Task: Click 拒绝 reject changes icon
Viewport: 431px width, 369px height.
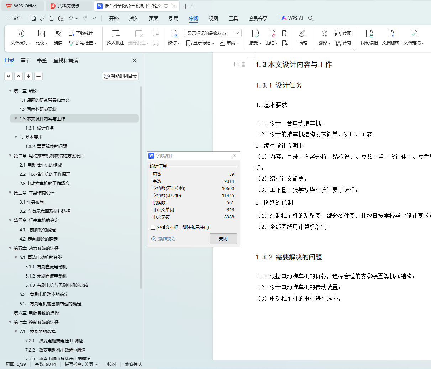Action: (272, 34)
